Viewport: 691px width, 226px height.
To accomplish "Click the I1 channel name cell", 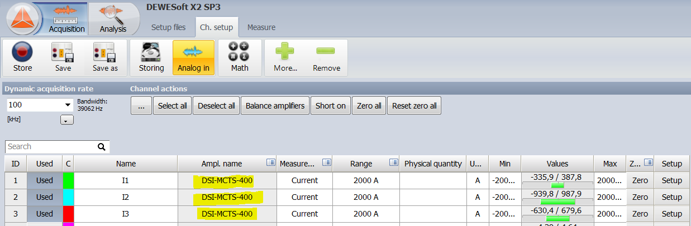I will click(126, 180).
